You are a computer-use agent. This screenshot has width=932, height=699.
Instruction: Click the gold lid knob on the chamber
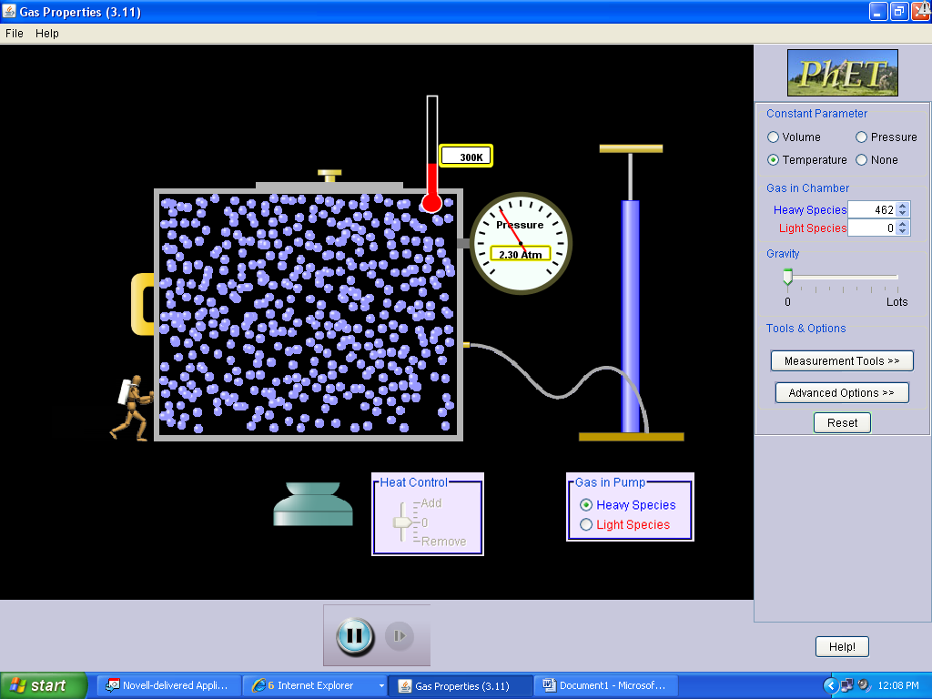[329, 174]
